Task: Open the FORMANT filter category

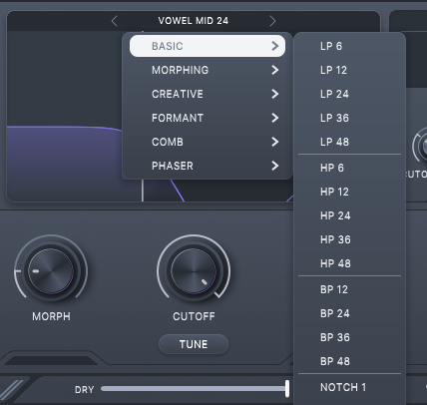Action: coord(208,118)
